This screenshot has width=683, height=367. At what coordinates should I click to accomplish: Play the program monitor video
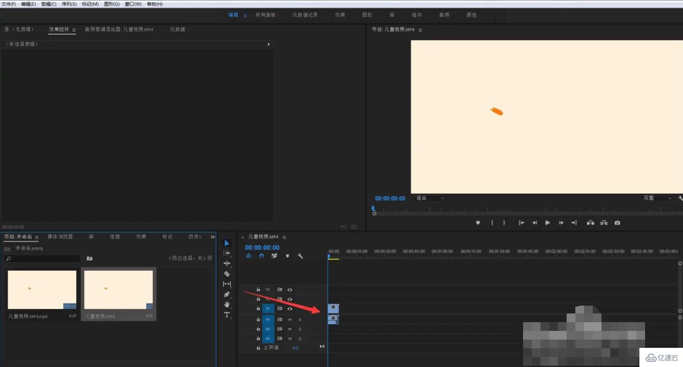[548, 222]
